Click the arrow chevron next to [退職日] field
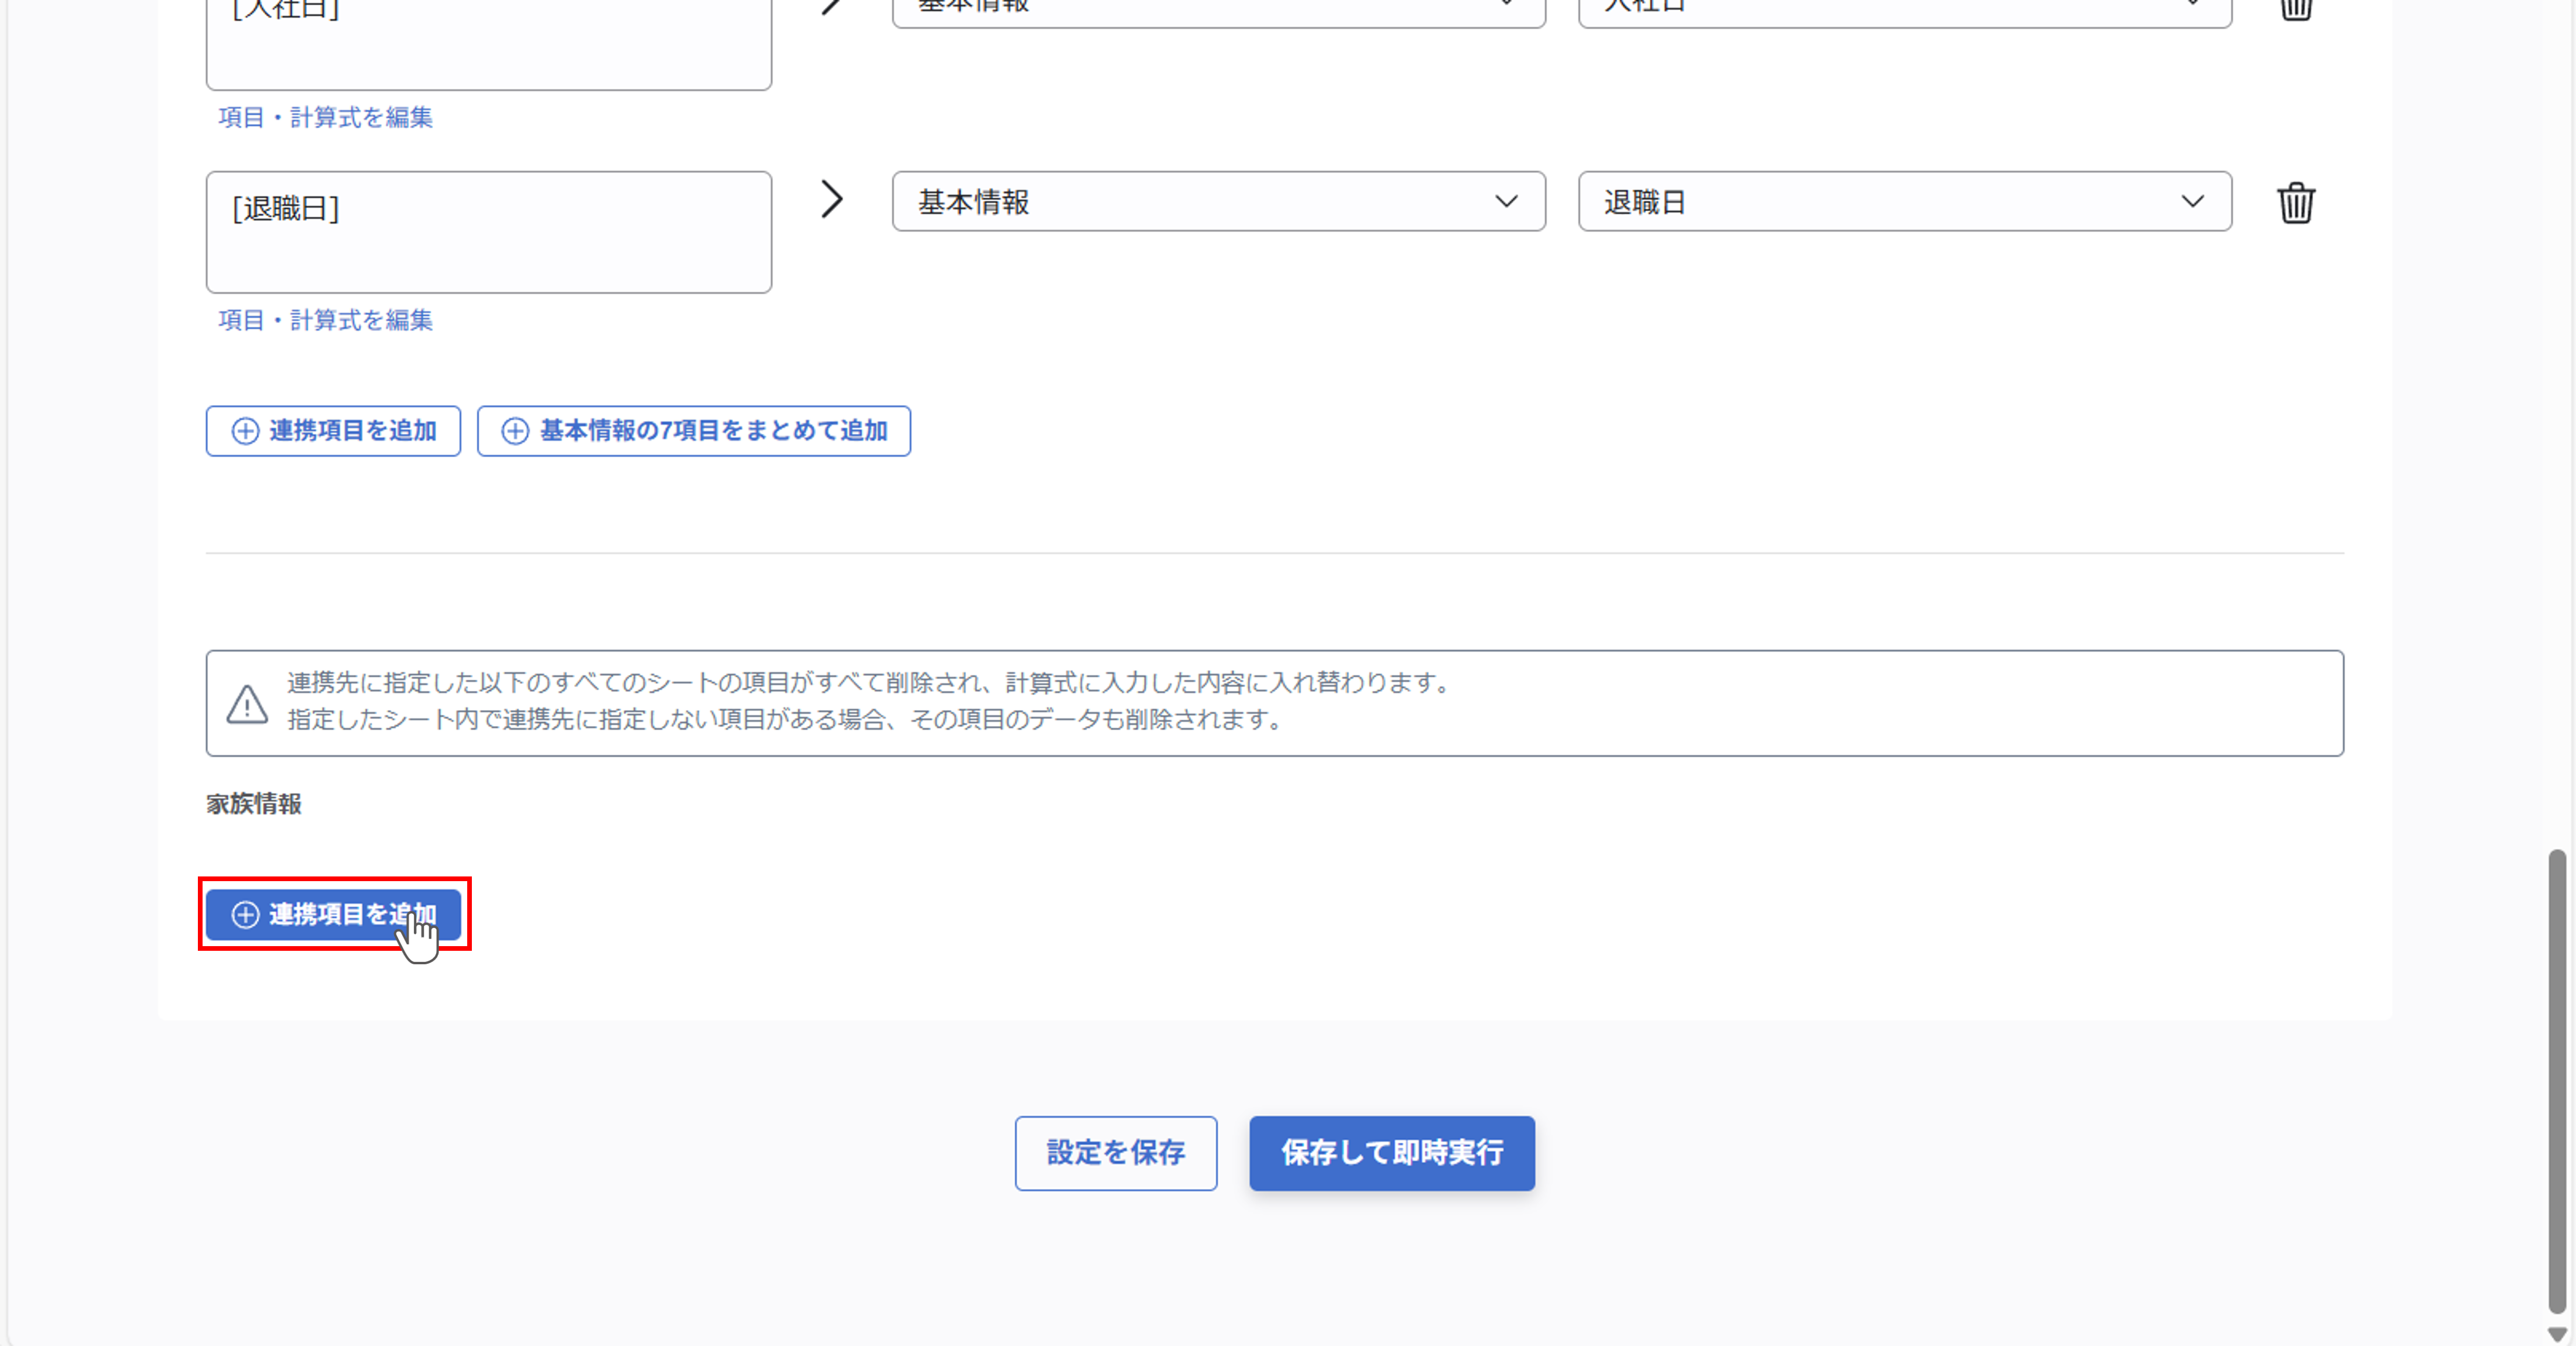The image size is (2576, 1346). [832, 200]
